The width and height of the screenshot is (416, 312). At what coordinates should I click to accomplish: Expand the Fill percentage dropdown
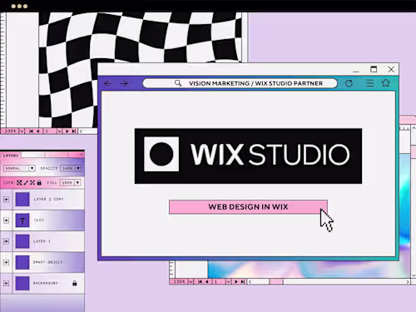(x=71, y=182)
